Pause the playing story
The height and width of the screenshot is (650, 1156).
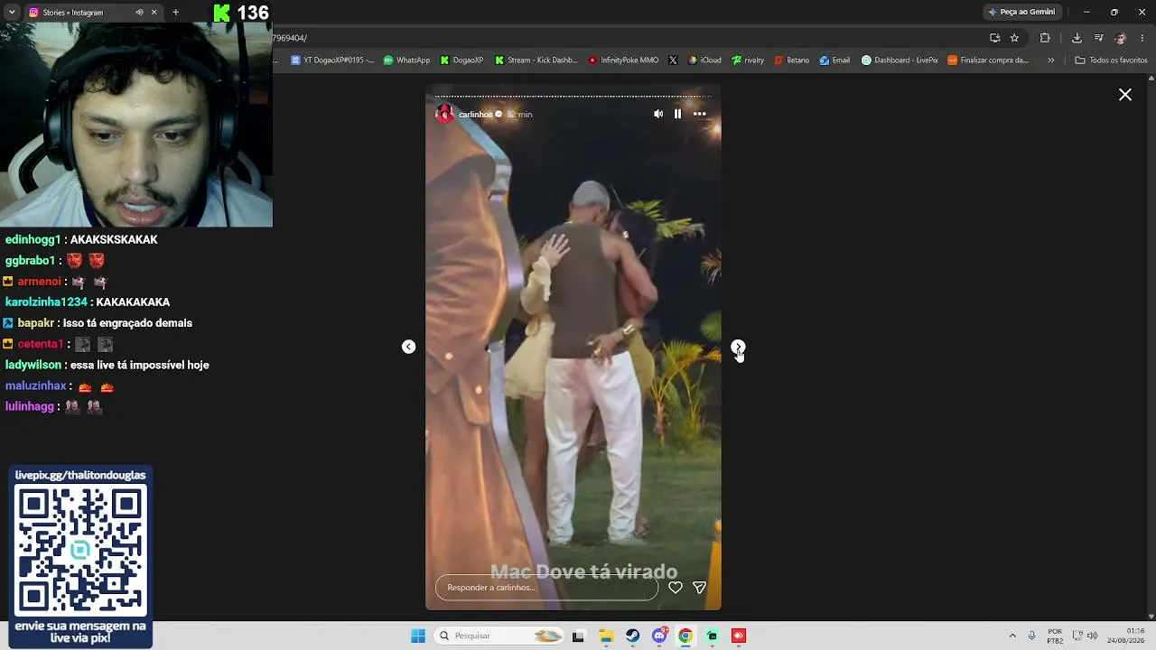pyautogui.click(x=677, y=114)
